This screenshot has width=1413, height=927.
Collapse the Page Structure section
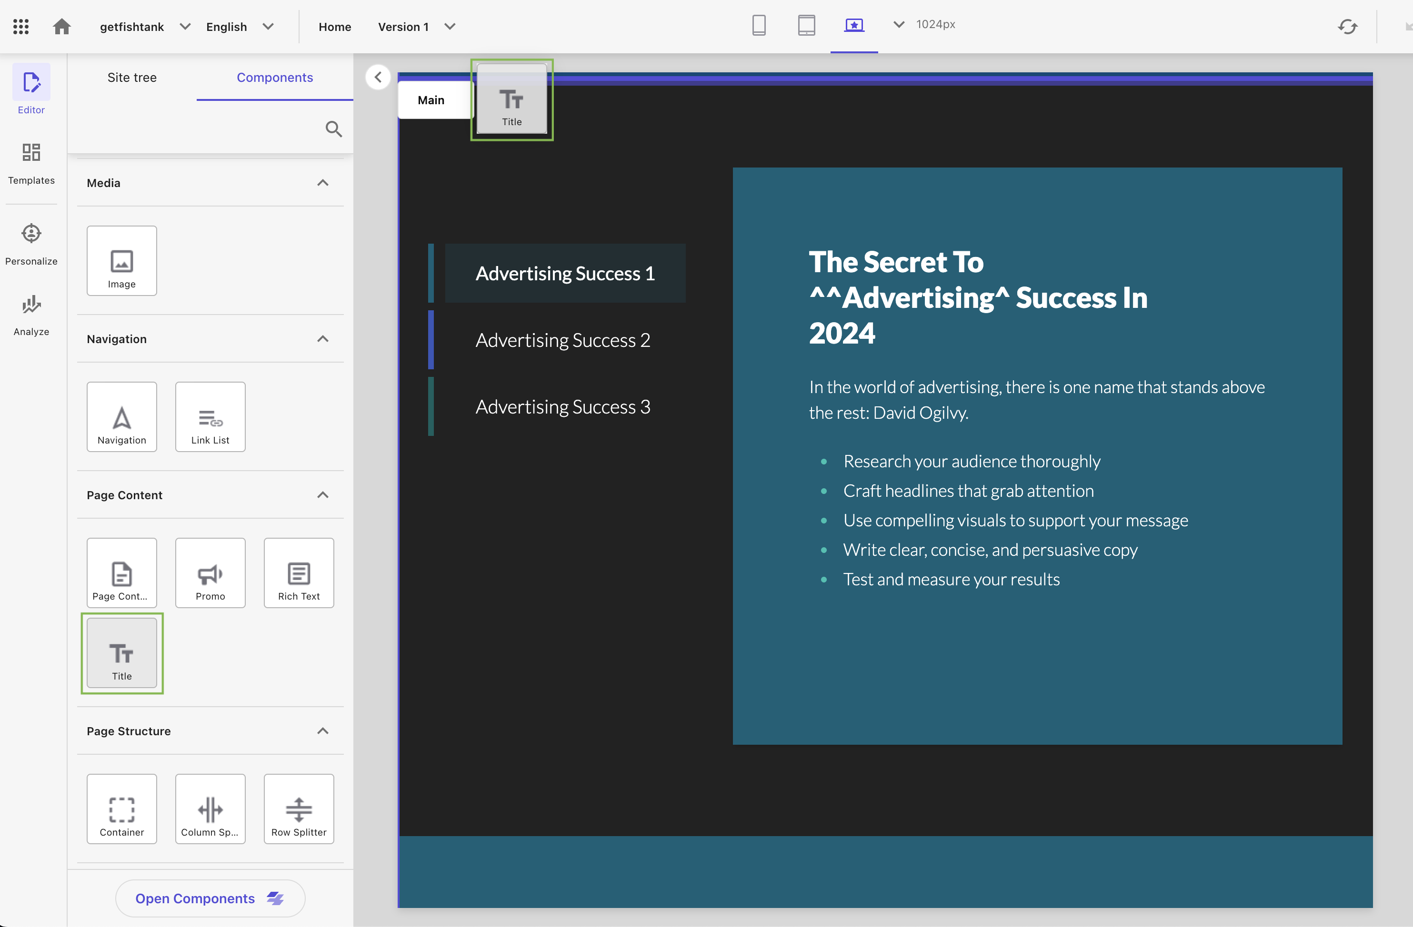323,731
